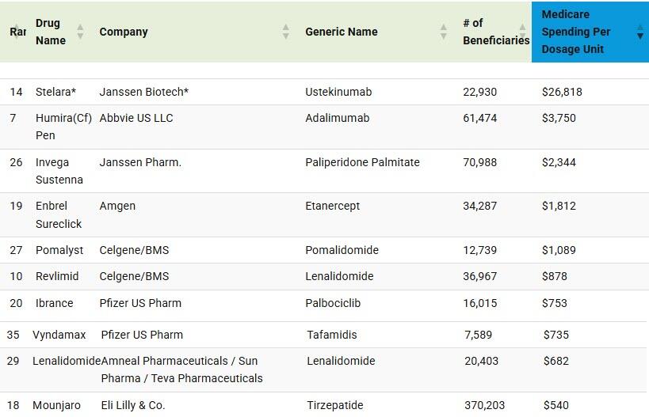Select the Invega Sustenna drug cell

pos(59,171)
